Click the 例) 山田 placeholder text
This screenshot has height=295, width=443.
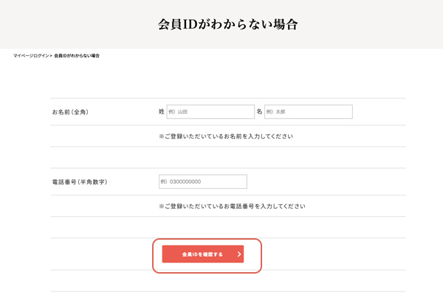point(179,112)
